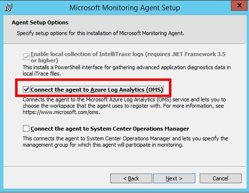Close the Microsoft Monitoring Agent Setup window

pos(239,5)
